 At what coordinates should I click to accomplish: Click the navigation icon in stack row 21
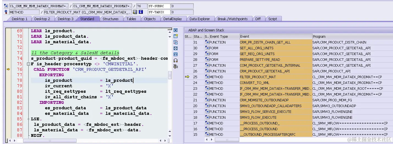[x=207, y=100]
